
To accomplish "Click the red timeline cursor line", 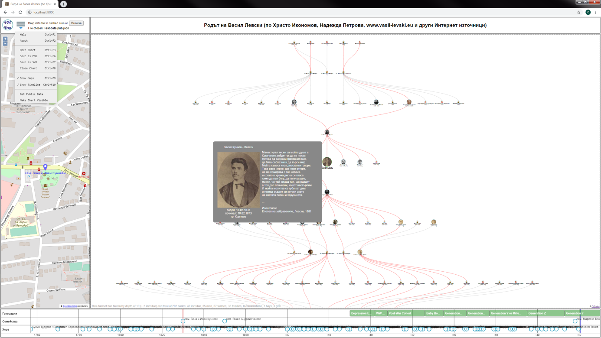I will pos(183,321).
